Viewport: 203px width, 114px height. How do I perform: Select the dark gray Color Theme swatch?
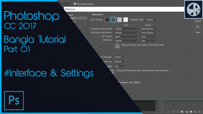tap(113, 20)
